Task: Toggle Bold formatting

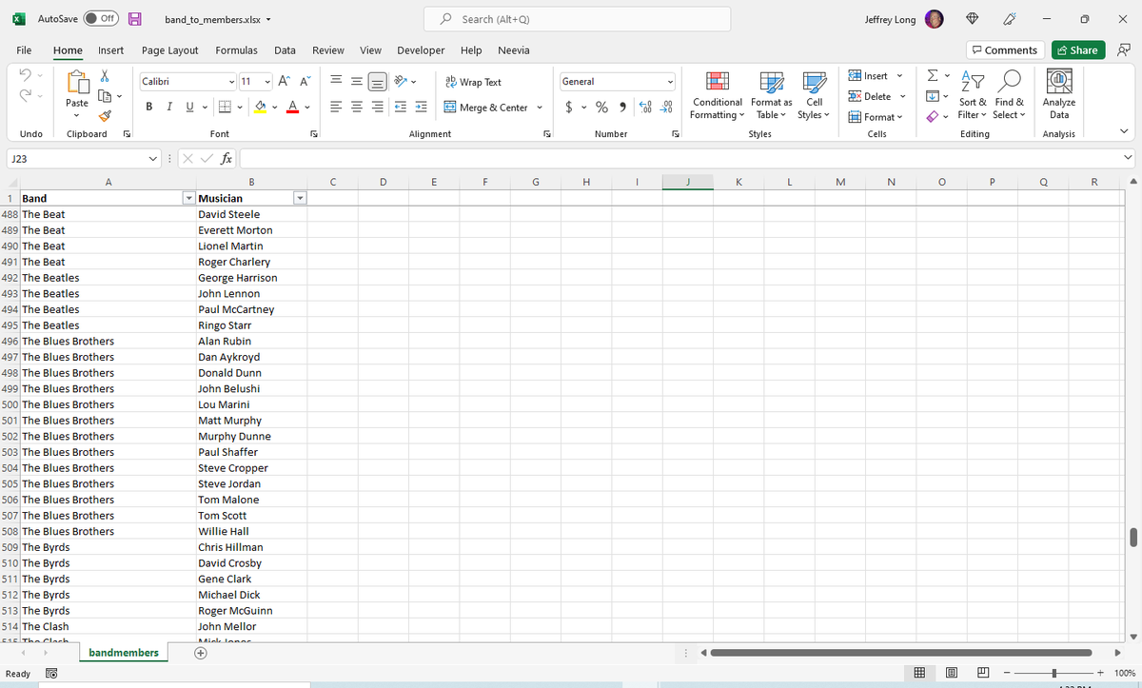Action: click(x=149, y=107)
